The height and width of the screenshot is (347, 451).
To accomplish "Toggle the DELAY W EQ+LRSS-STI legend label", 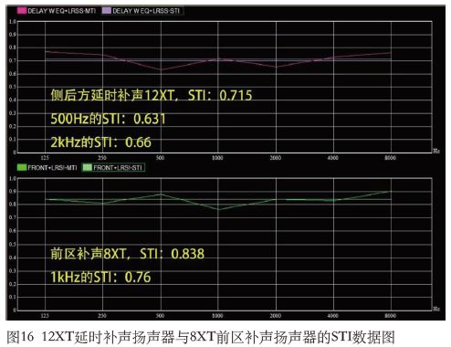I will [x=146, y=11].
